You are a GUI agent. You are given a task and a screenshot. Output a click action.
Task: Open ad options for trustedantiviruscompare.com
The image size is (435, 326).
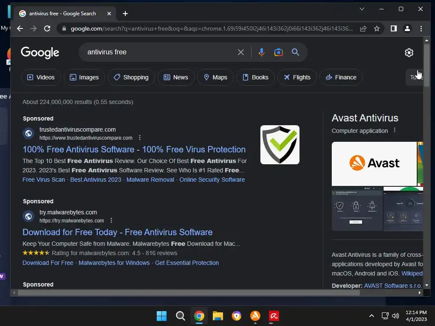[x=140, y=138]
